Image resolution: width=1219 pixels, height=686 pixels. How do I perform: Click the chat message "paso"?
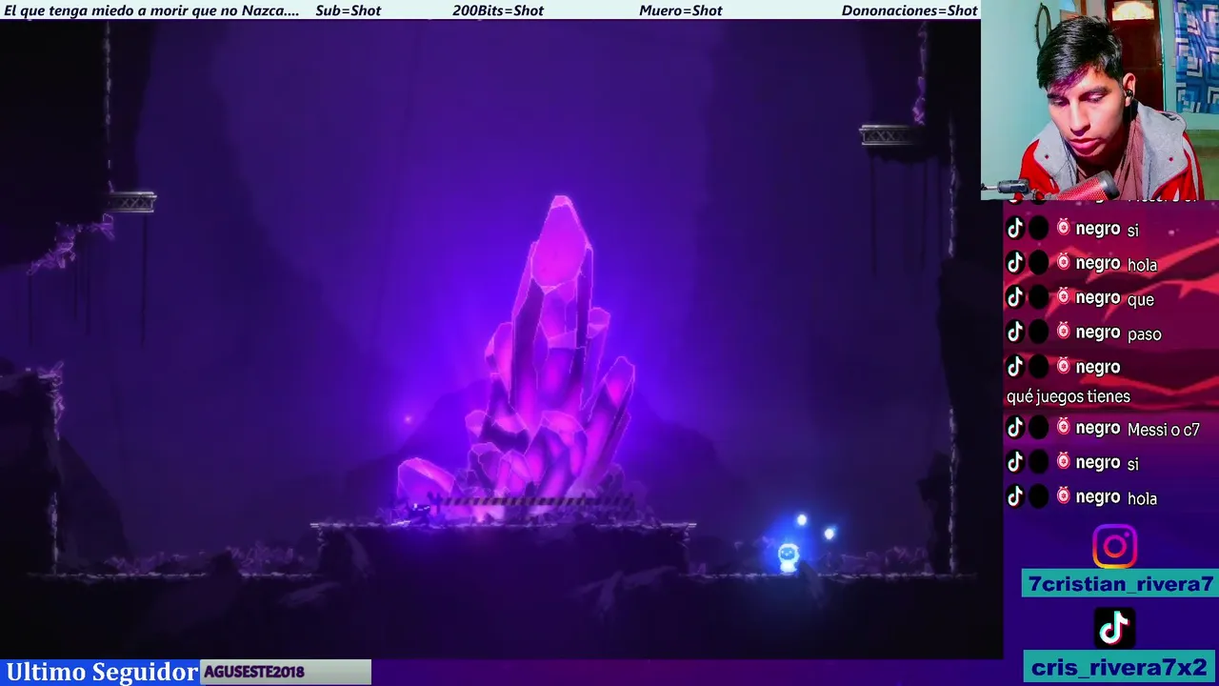click(1145, 333)
